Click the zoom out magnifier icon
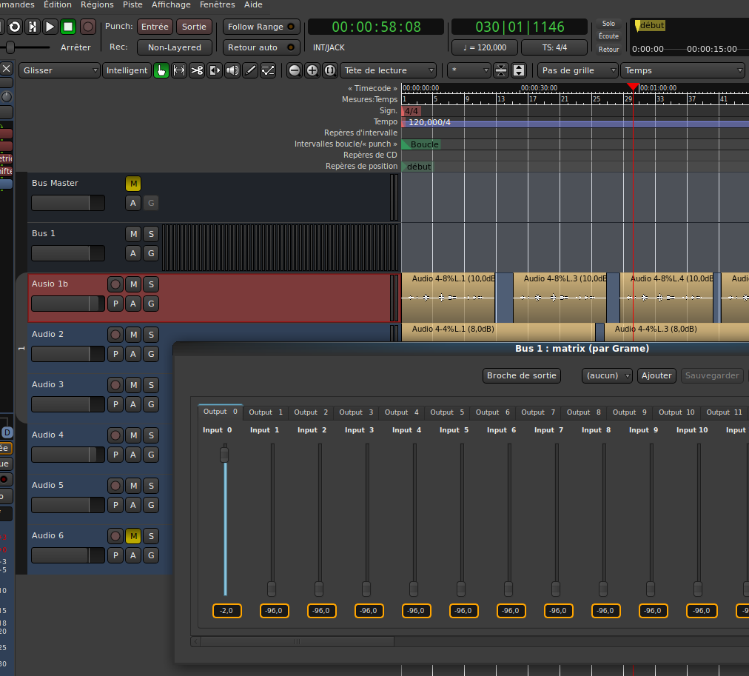 (x=295, y=71)
